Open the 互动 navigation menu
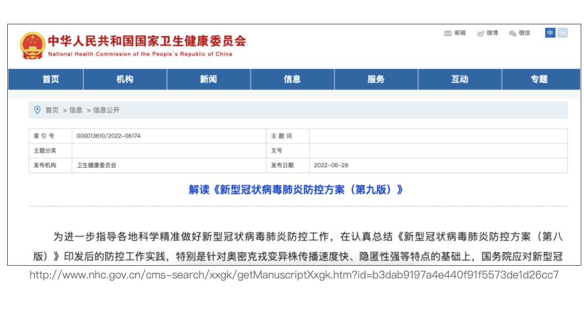This screenshot has height=310, width=584. point(460,79)
